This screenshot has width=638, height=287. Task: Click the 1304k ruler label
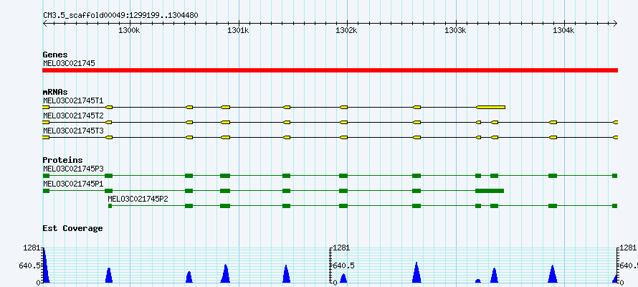click(x=565, y=31)
